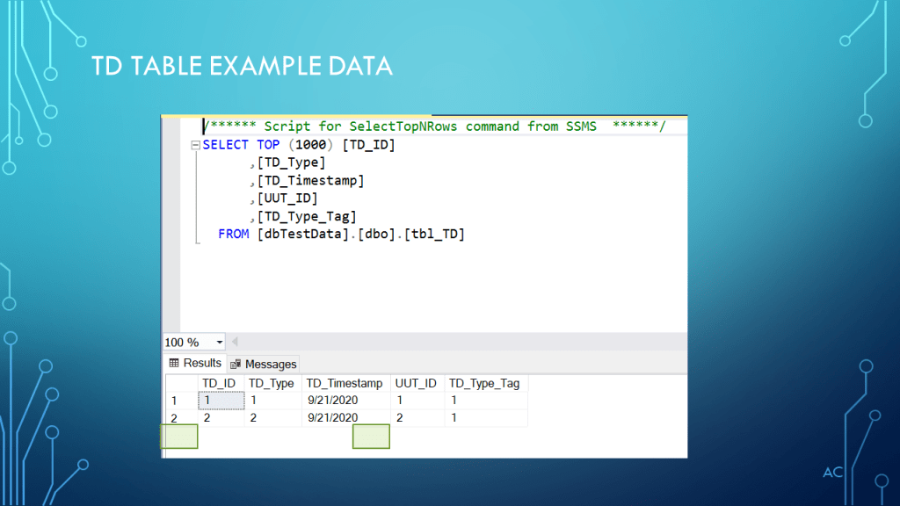Click the green highlighted cell at bottom left

(179, 436)
